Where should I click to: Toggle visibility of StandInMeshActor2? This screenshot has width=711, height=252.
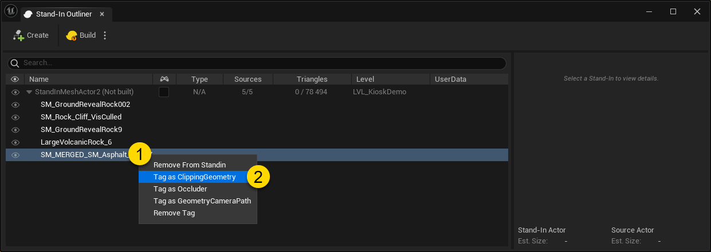click(15, 92)
